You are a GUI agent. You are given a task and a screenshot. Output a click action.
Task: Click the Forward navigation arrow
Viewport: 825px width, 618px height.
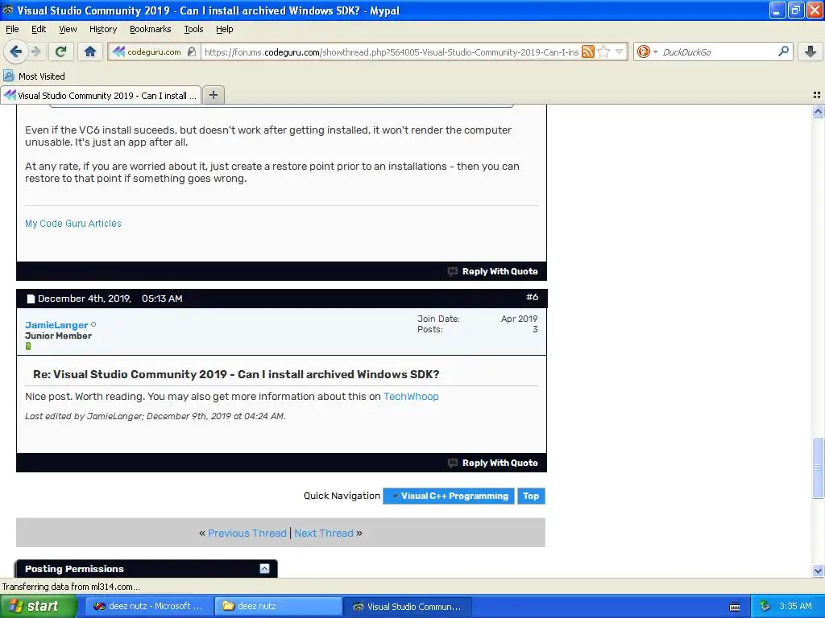click(35, 51)
